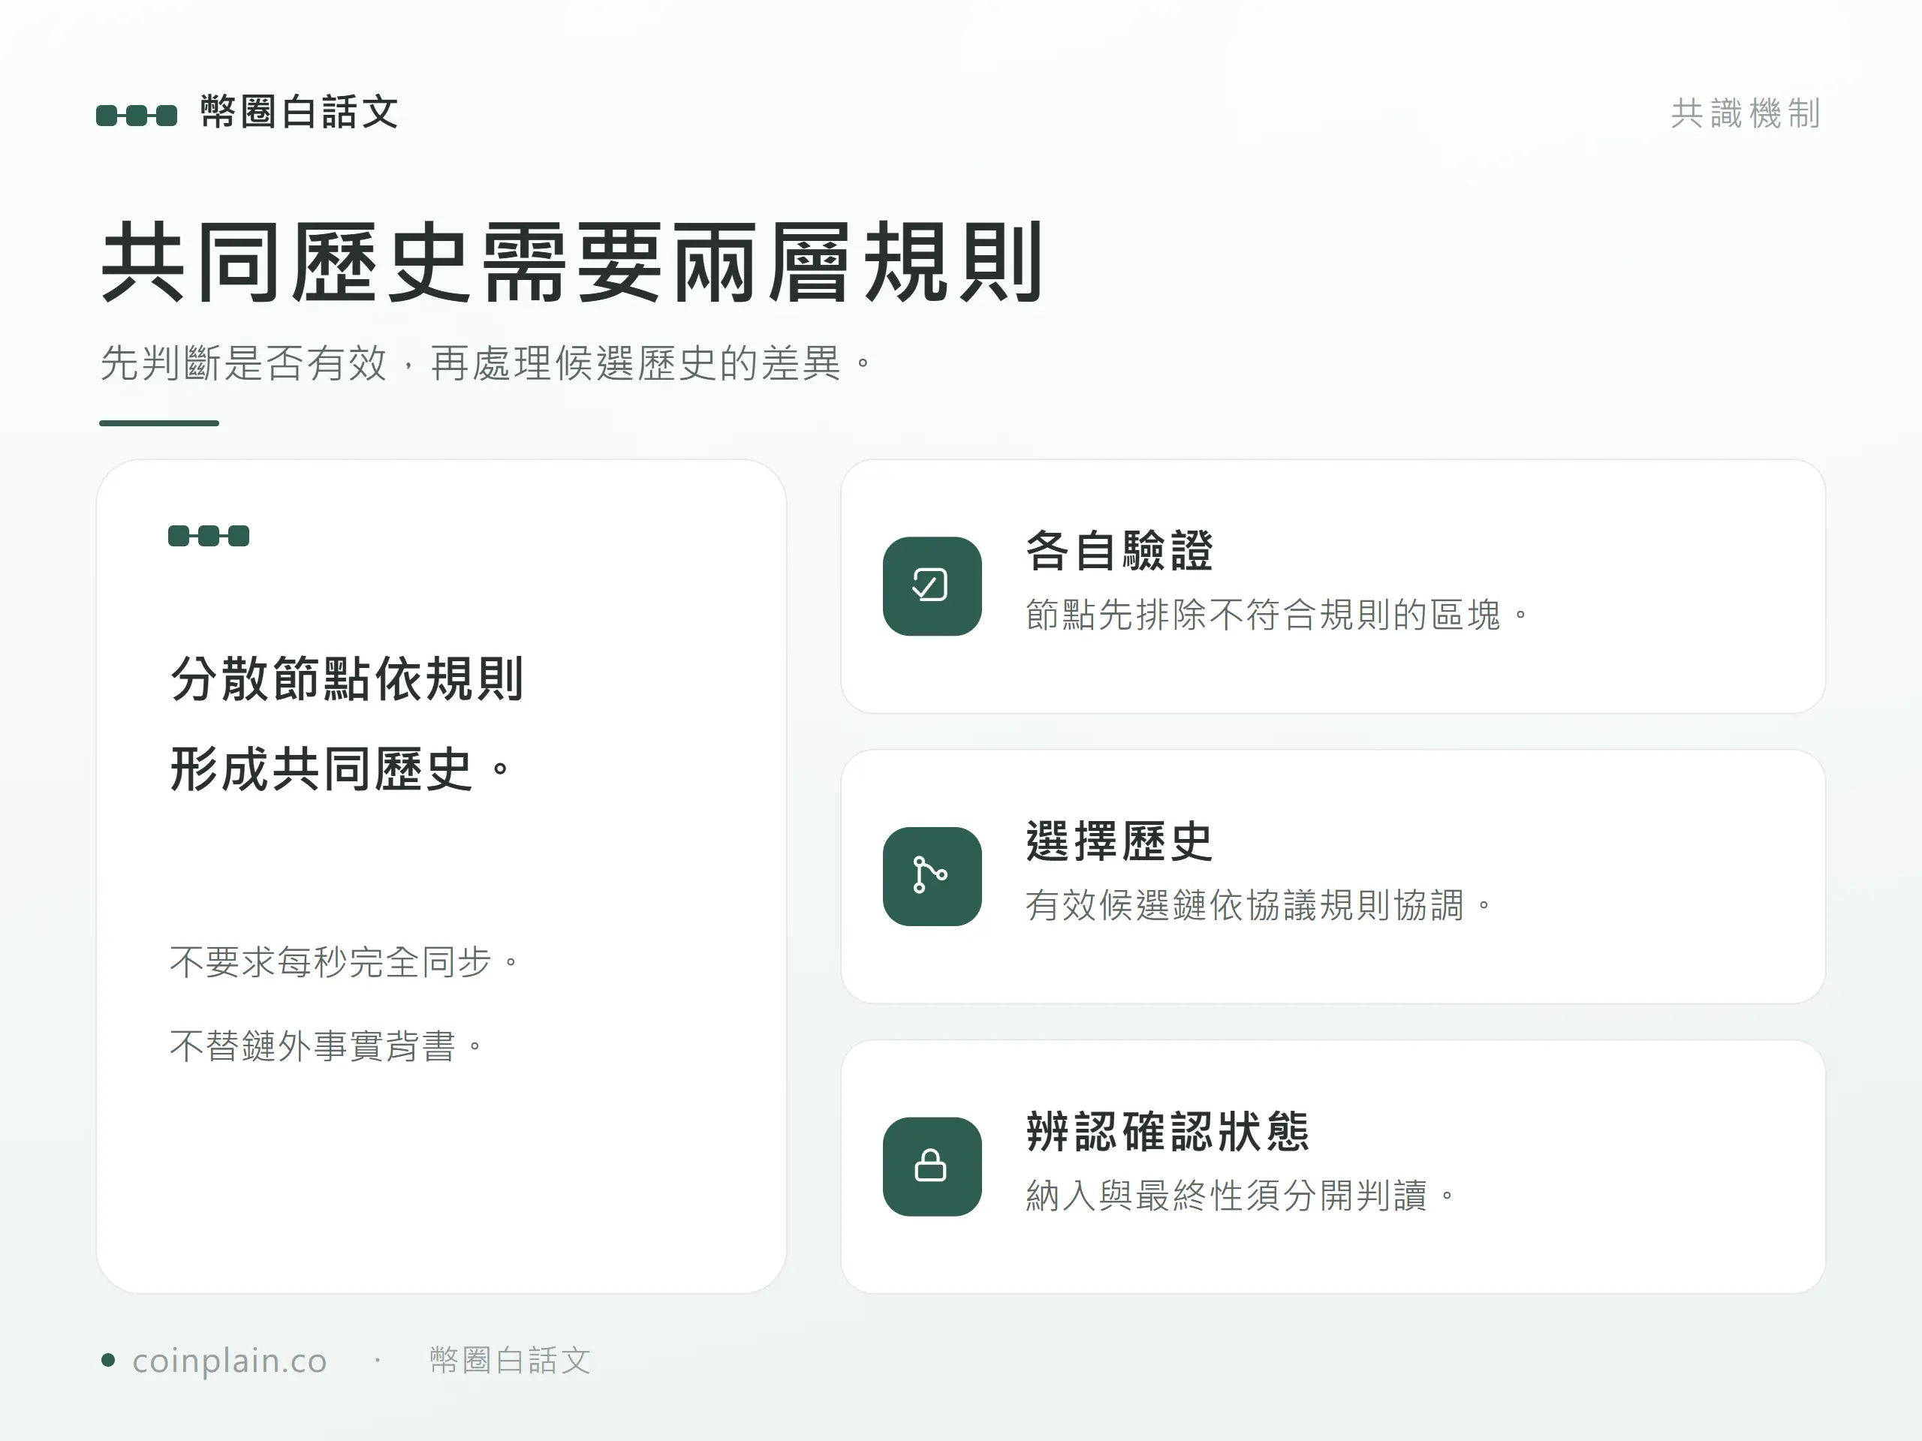The width and height of the screenshot is (1922, 1441).
Task: Click the main title 共同歷史需要兩層規則
Action: [x=573, y=263]
